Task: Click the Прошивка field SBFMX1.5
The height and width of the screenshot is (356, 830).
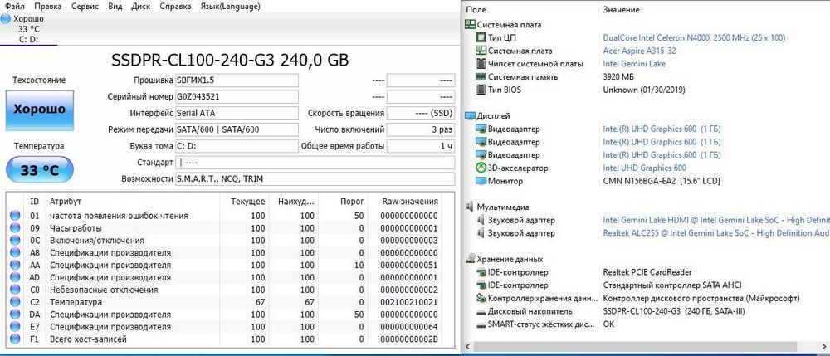Action: coord(237,80)
